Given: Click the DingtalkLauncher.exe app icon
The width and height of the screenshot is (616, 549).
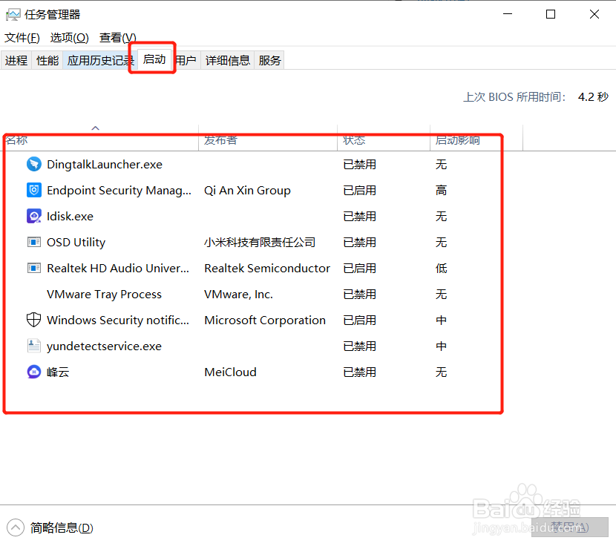Looking at the screenshot, I should pyautogui.click(x=33, y=164).
